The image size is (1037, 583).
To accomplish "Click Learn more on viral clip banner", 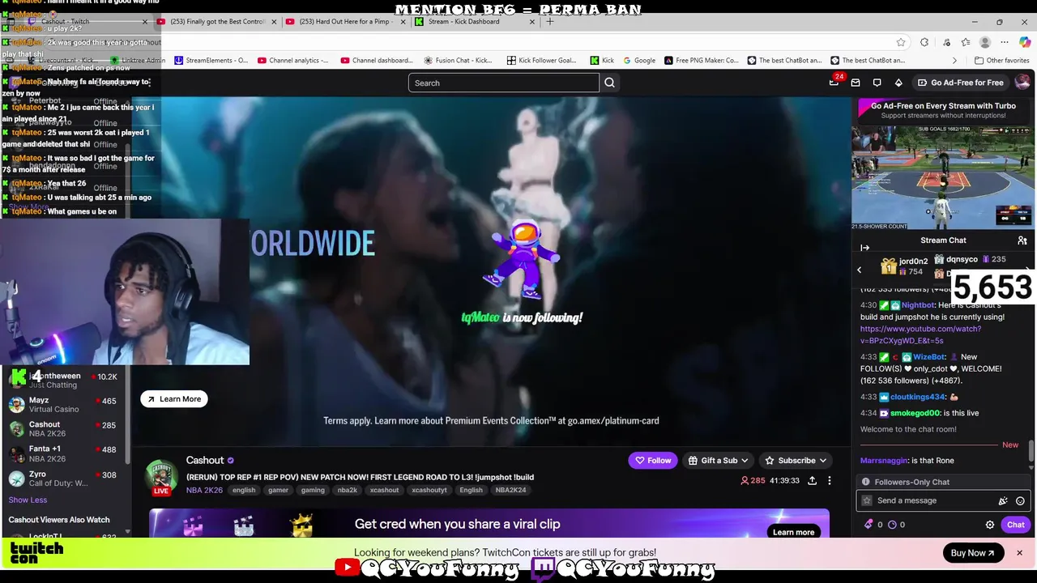I will click(x=793, y=532).
